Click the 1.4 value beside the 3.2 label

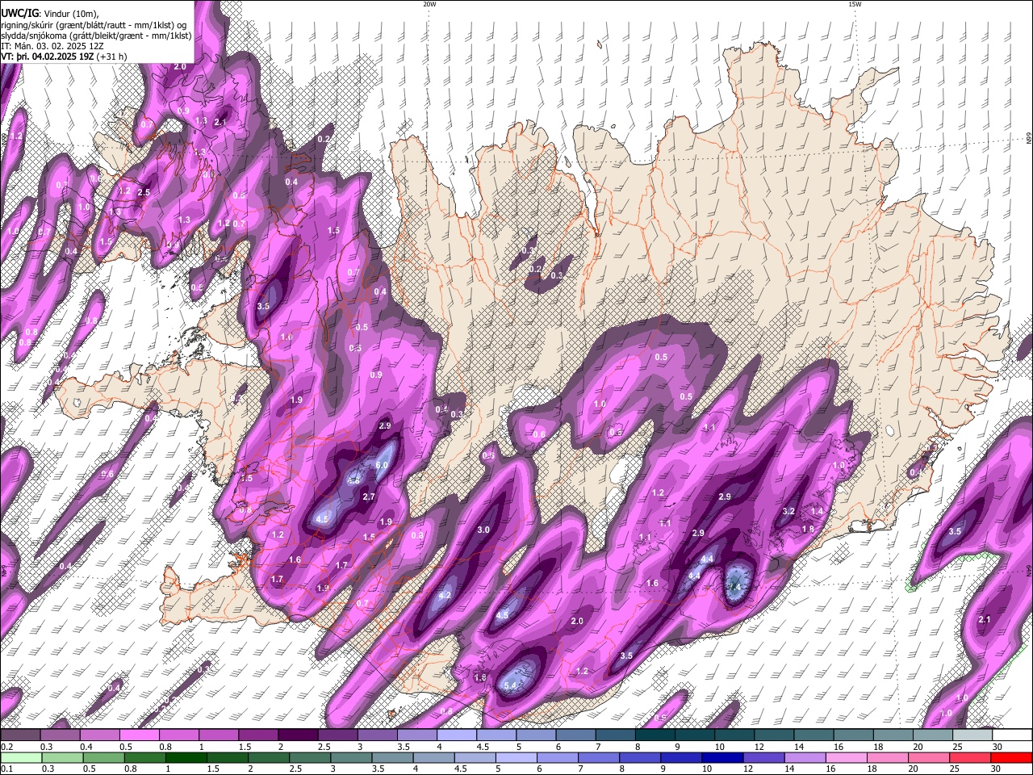pyautogui.click(x=817, y=511)
